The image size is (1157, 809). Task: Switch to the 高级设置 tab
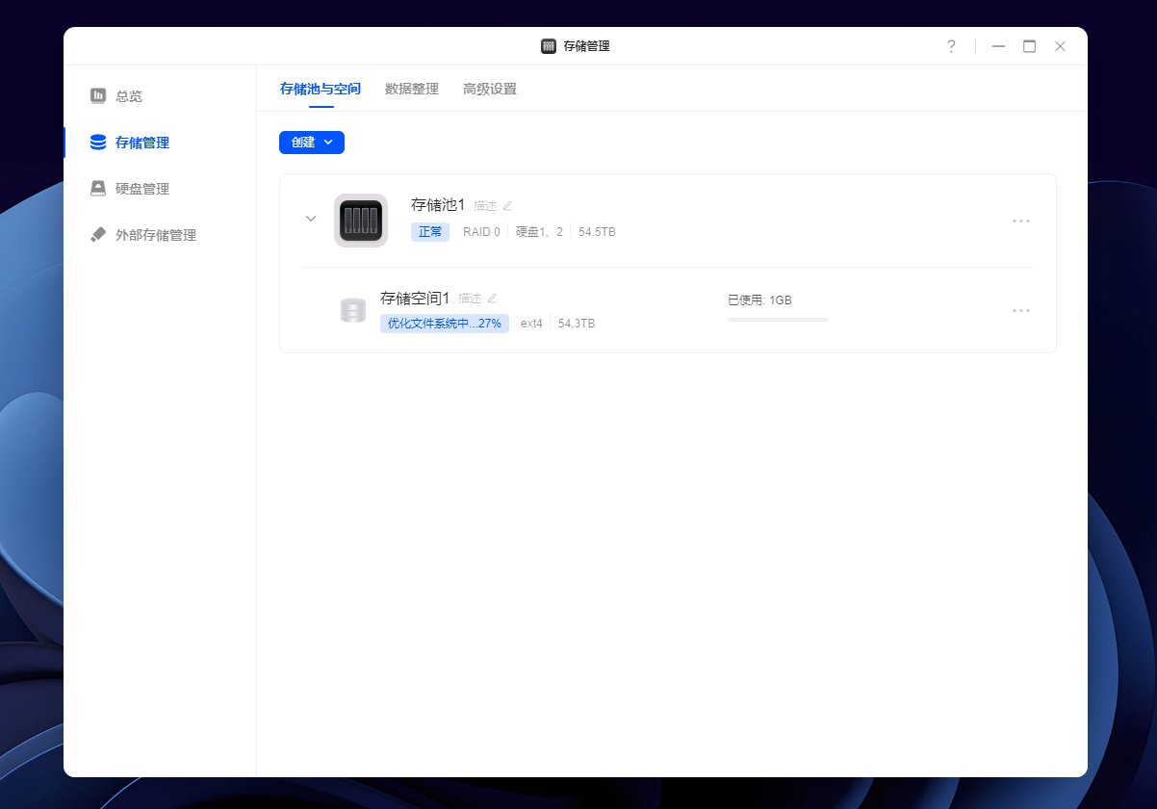pyautogui.click(x=490, y=89)
